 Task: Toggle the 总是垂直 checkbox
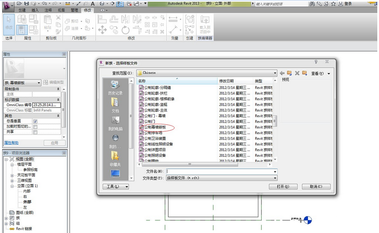coord(35,121)
